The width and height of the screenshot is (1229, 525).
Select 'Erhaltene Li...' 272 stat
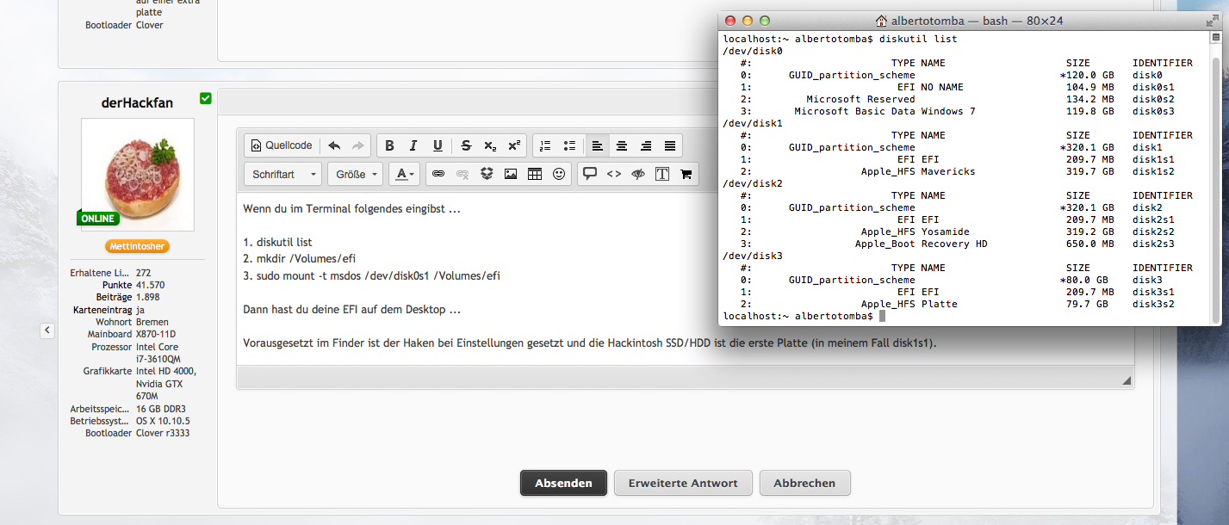(110, 273)
